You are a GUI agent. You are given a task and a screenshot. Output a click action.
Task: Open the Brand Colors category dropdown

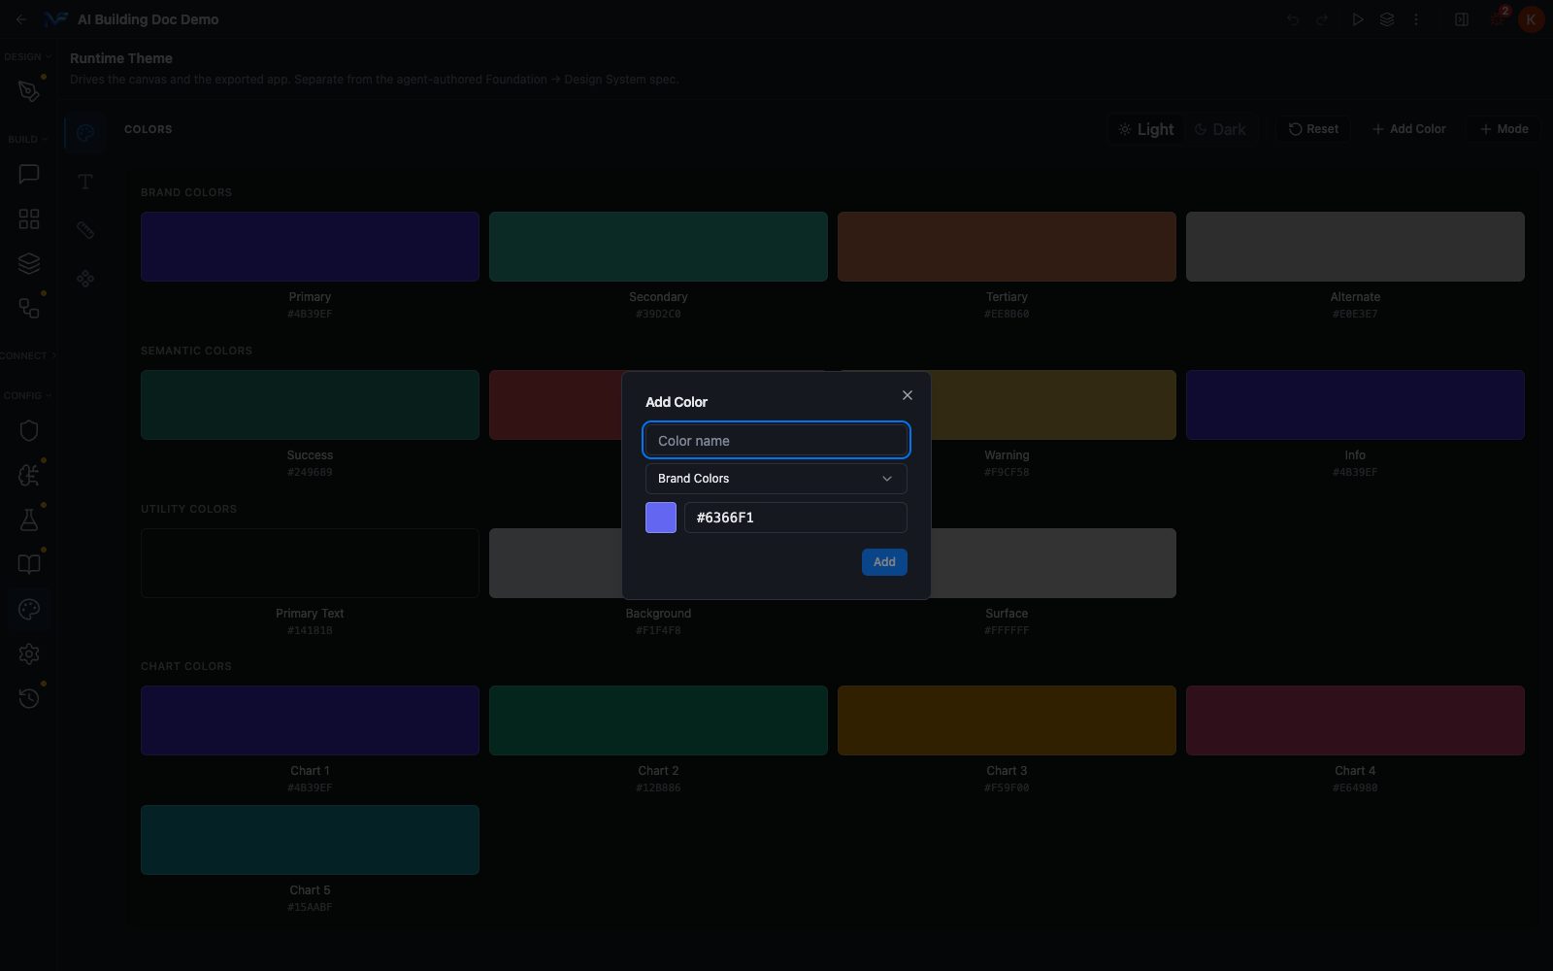[x=776, y=479]
